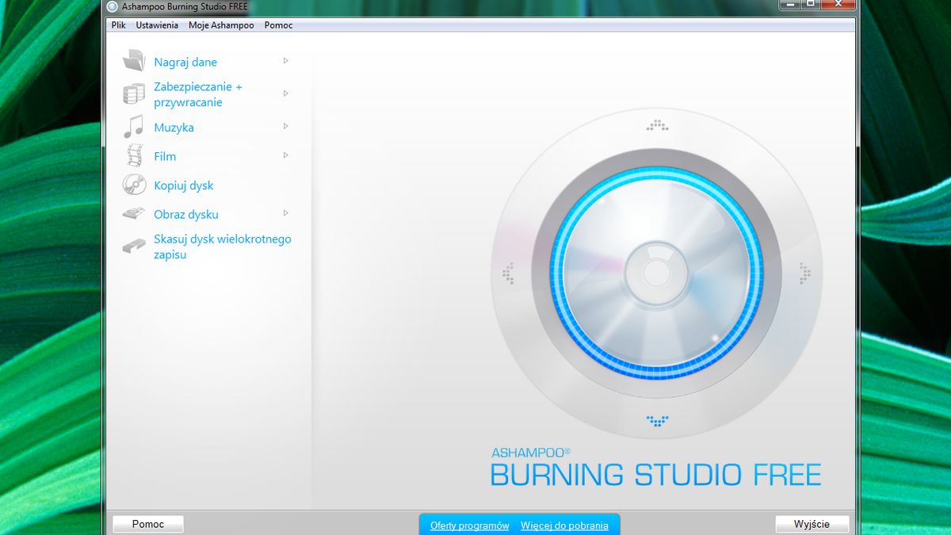Click the dotted arrow above the disc

coord(657,124)
